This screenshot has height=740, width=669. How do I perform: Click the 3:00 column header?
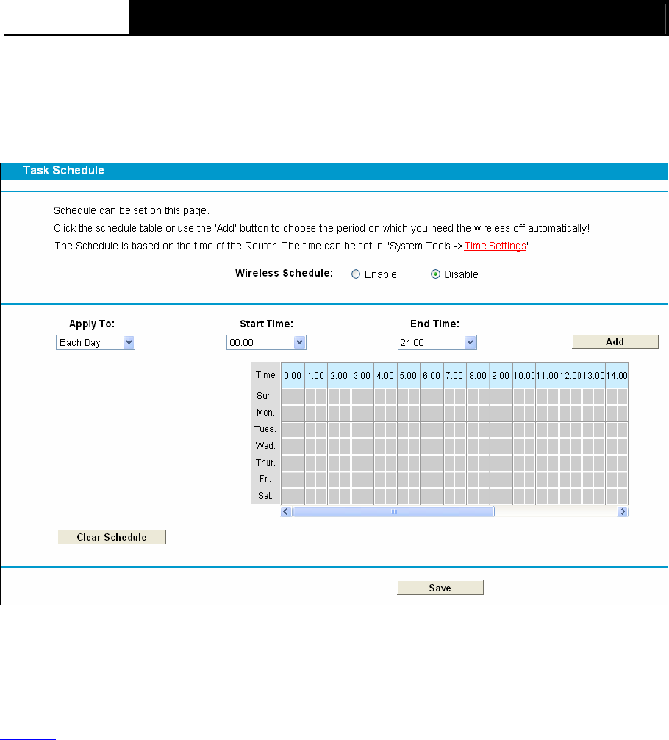(362, 376)
